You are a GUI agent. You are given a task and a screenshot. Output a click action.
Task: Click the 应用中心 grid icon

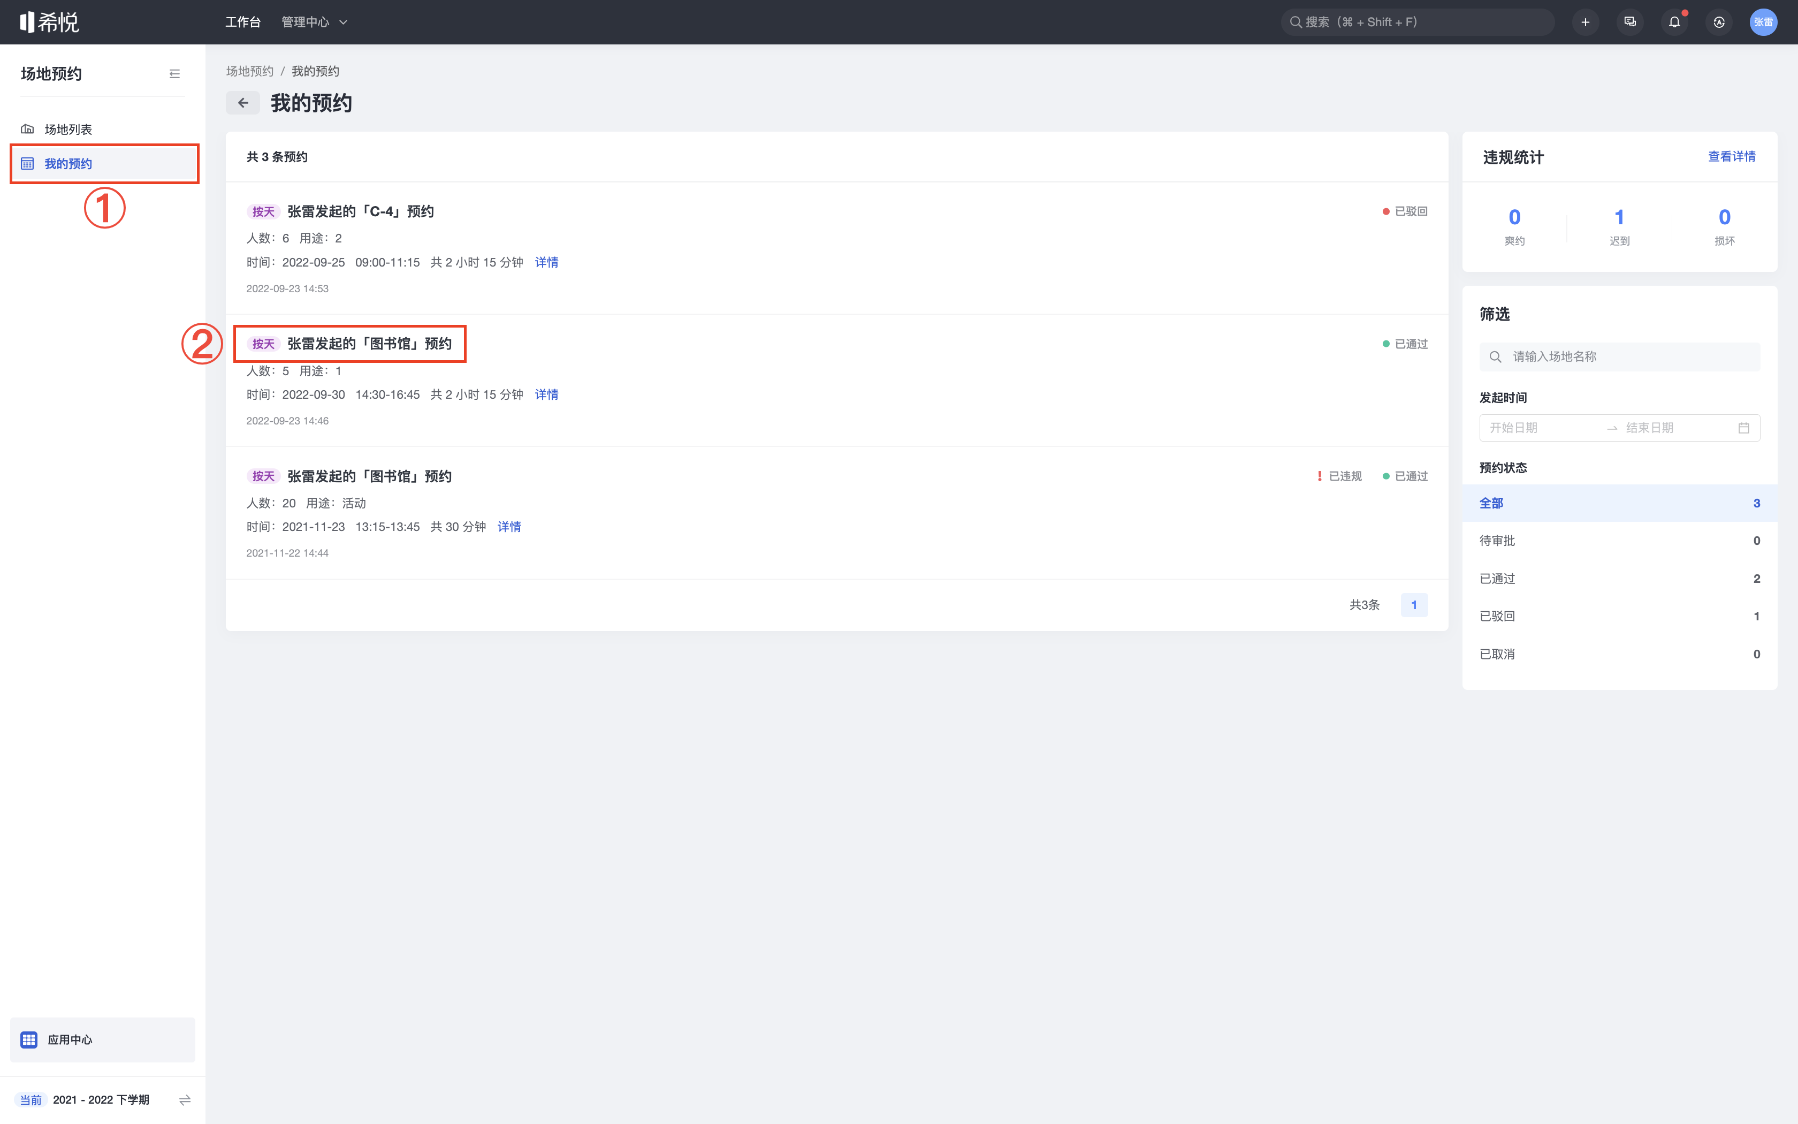(x=29, y=1040)
